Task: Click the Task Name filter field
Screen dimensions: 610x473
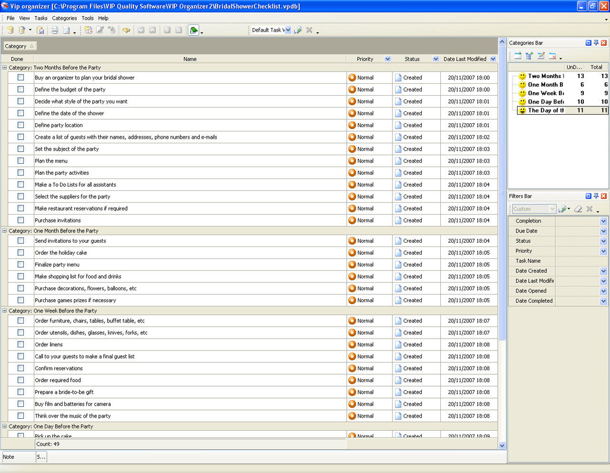Action: pos(581,261)
